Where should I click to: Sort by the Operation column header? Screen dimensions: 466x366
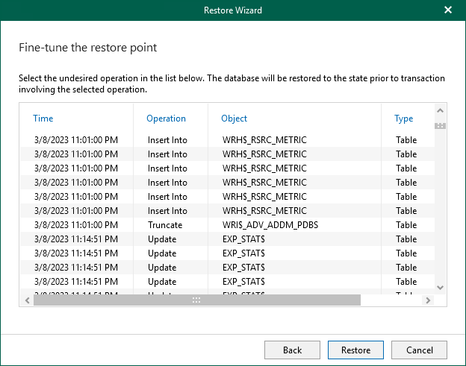click(x=166, y=119)
